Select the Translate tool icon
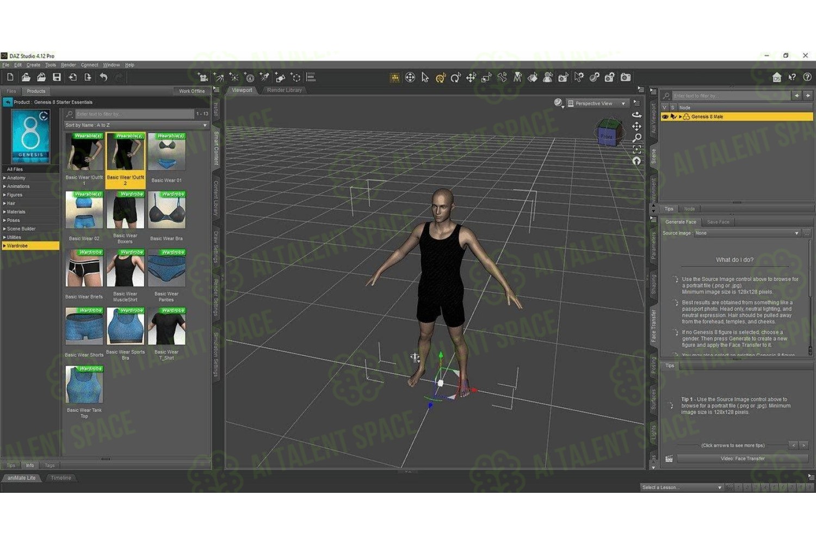This screenshot has width=816, height=544. coord(471,78)
